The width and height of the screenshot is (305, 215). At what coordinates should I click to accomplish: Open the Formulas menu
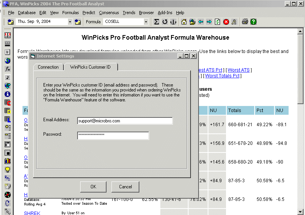[70, 13]
